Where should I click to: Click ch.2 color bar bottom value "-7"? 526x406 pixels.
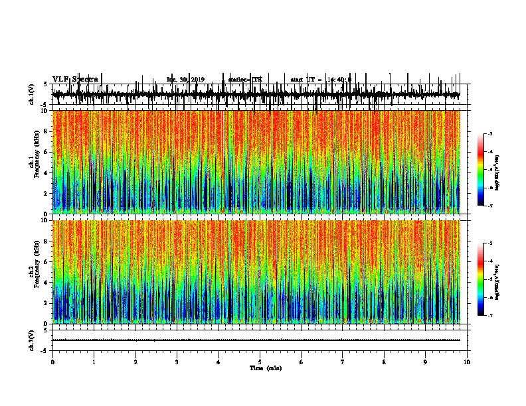coord(489,316)
